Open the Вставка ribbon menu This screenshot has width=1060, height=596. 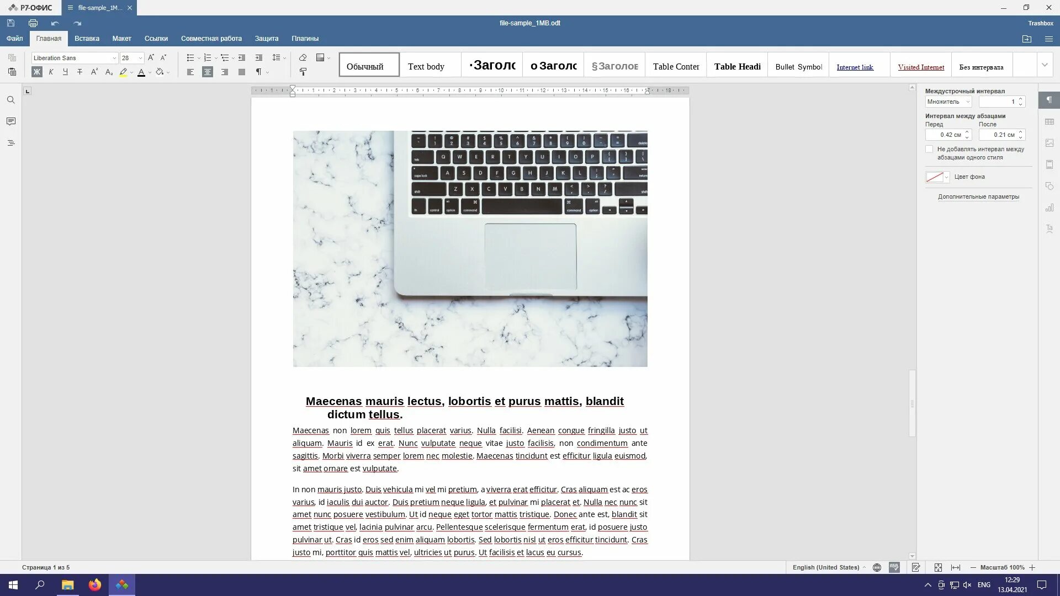pyautogui.click(x=87, y=39)
